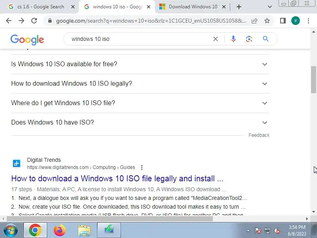Focus the Chrome address bar

tap(151, 21)
